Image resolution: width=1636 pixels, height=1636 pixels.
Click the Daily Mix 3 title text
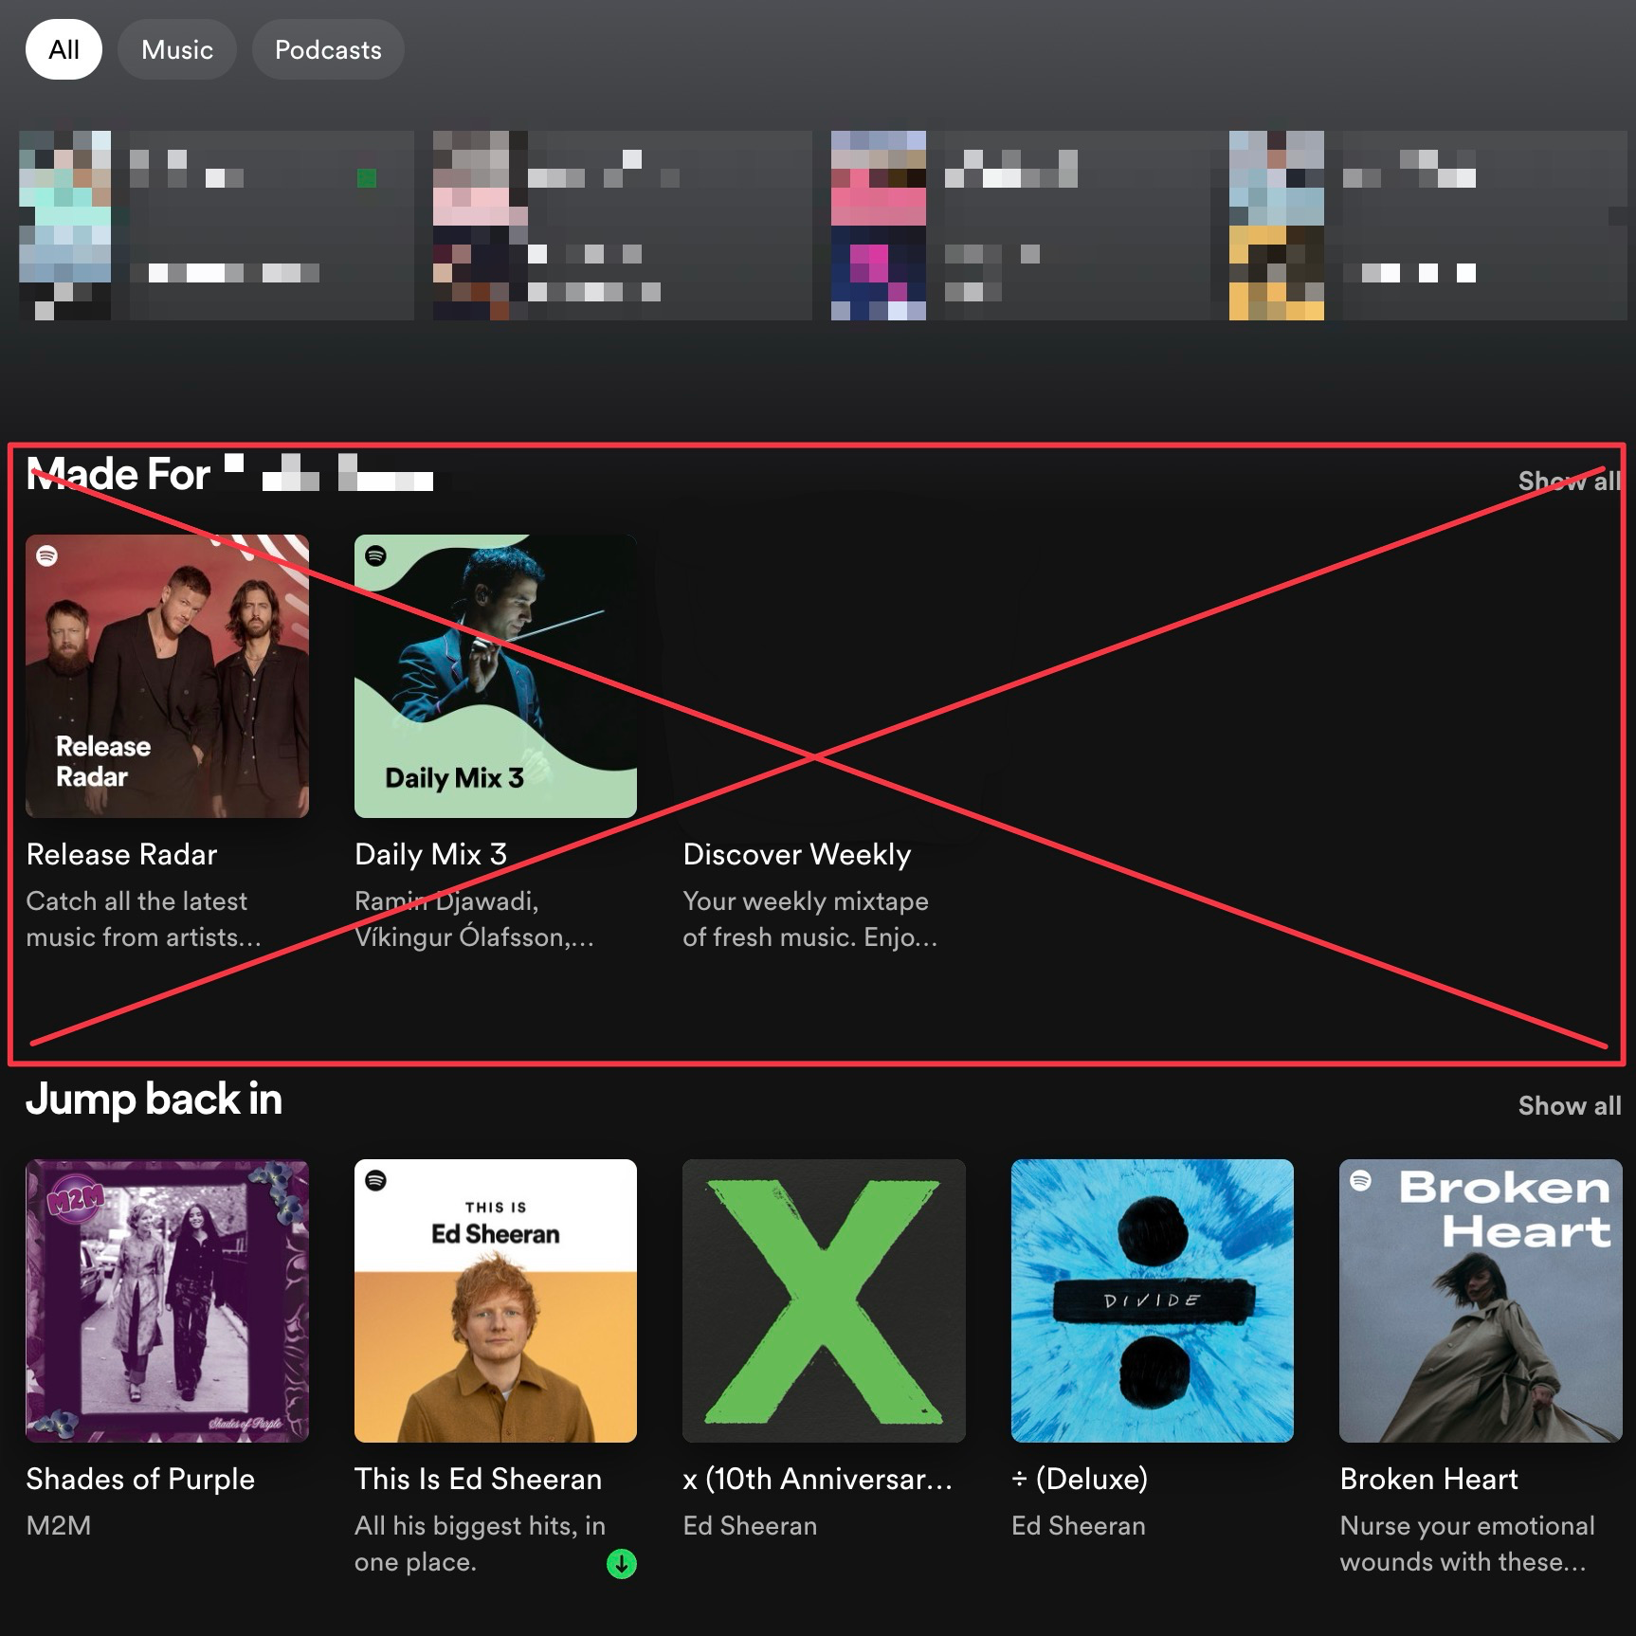pos(430,854)
